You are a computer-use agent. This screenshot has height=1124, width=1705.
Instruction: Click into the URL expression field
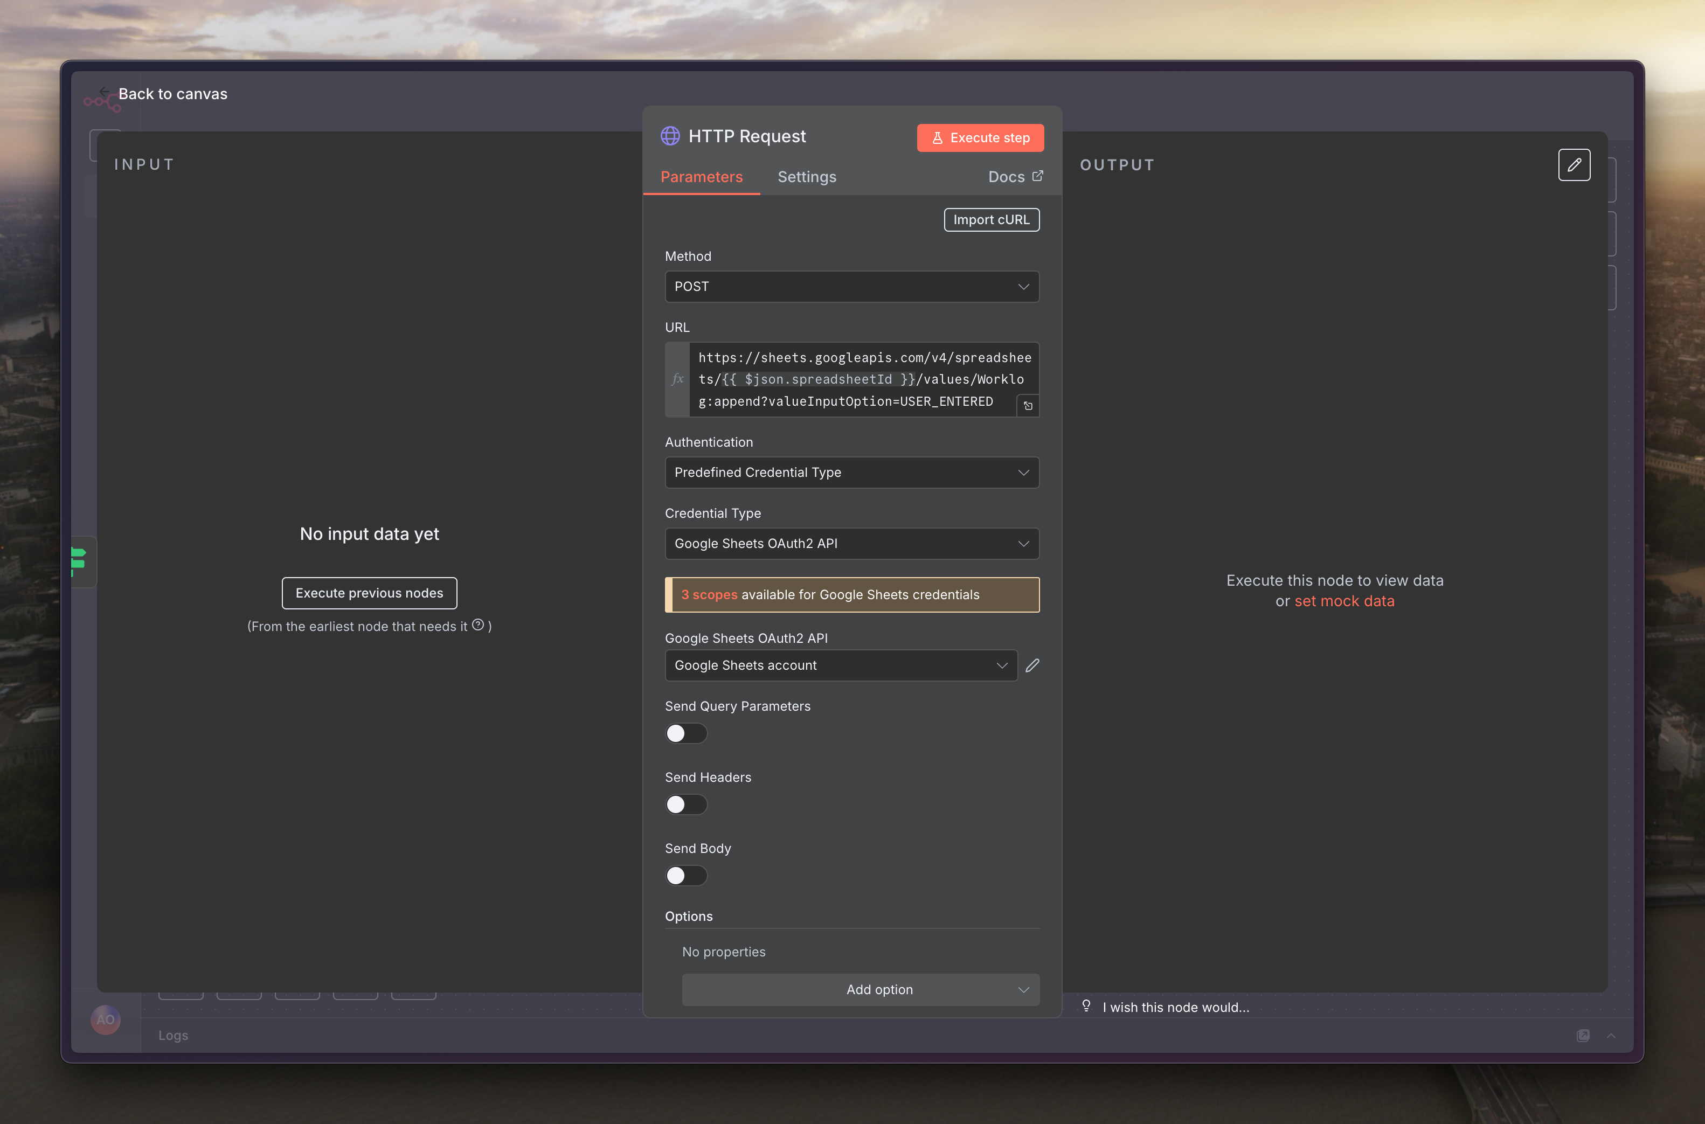coord(853,379)
